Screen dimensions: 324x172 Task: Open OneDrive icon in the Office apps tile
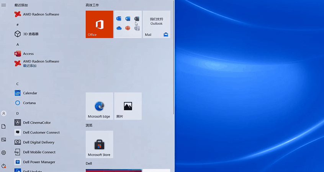[x=119, y=28]
